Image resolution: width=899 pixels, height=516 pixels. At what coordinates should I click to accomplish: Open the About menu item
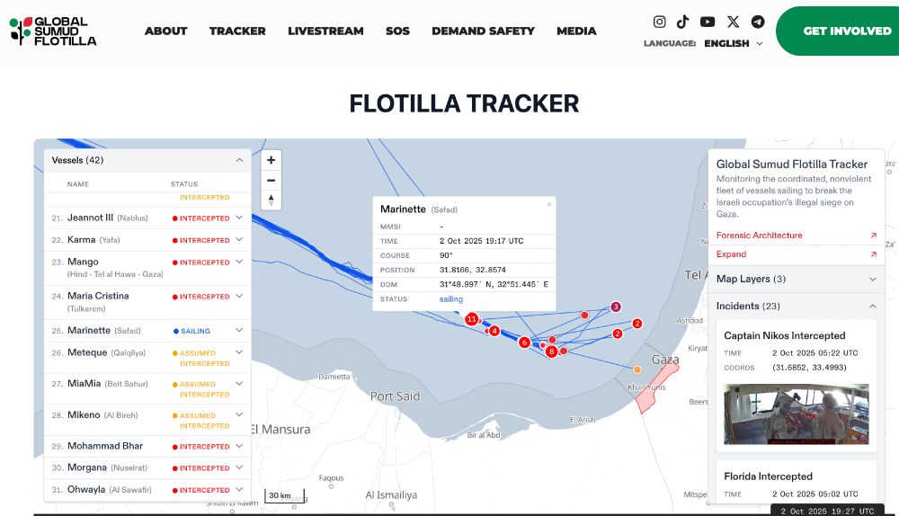tap(165, 31)
